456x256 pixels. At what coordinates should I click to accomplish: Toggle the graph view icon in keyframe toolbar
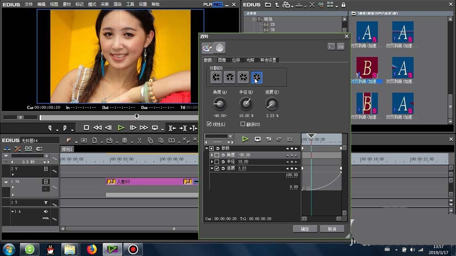290,139
